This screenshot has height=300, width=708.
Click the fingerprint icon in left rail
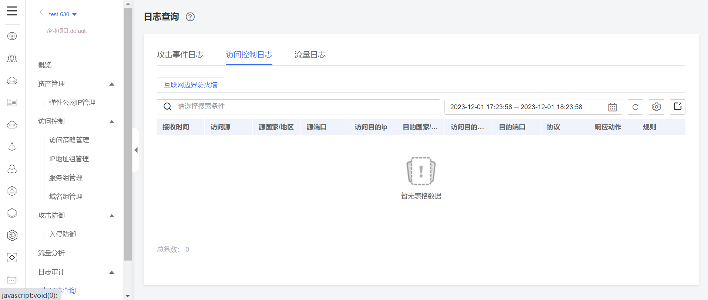12,235
